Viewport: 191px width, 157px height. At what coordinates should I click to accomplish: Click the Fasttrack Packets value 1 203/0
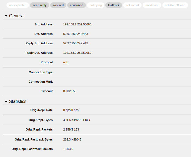[68, 149]
